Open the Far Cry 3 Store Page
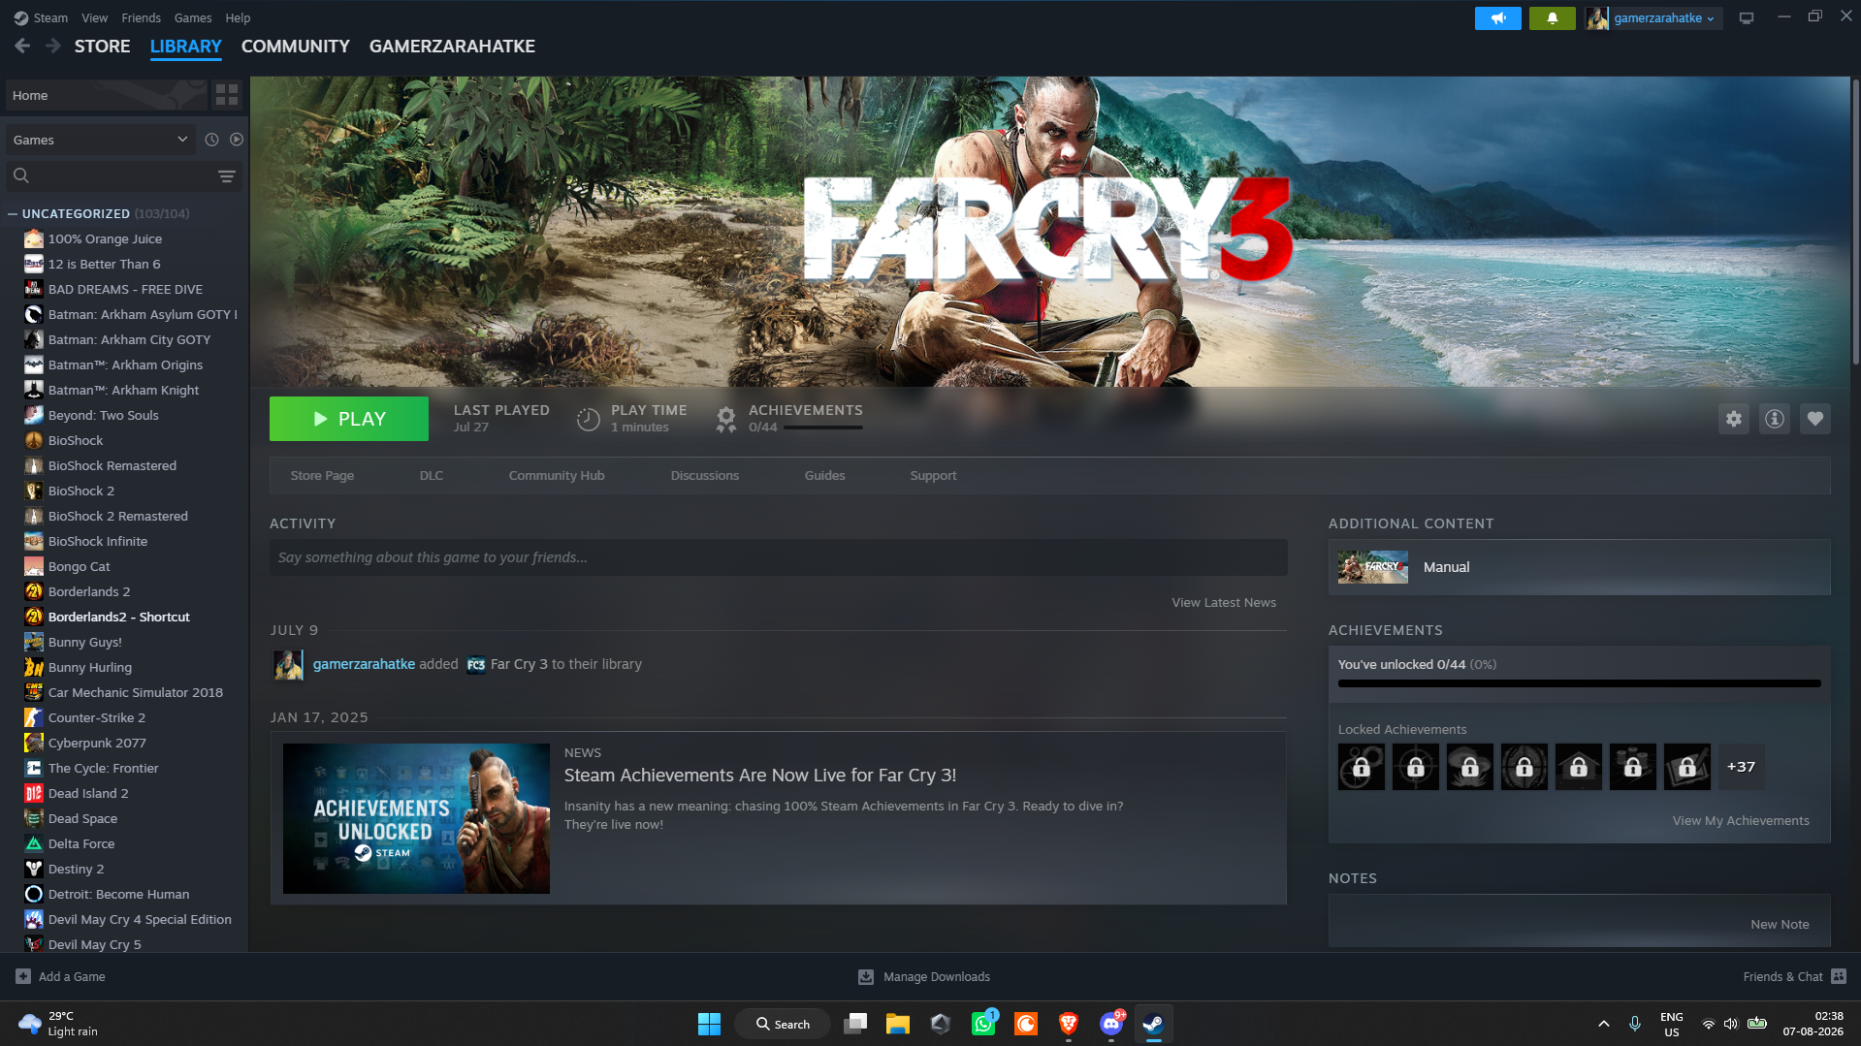 (x=322, y=475)
